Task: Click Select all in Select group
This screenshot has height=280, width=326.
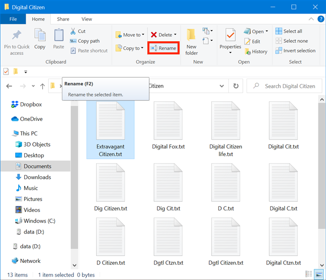Action: (x=289, y=31)
